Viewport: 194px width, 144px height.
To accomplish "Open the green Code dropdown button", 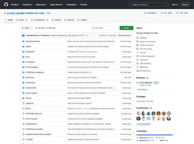I will pyautogui.click(x=126, y=28).
